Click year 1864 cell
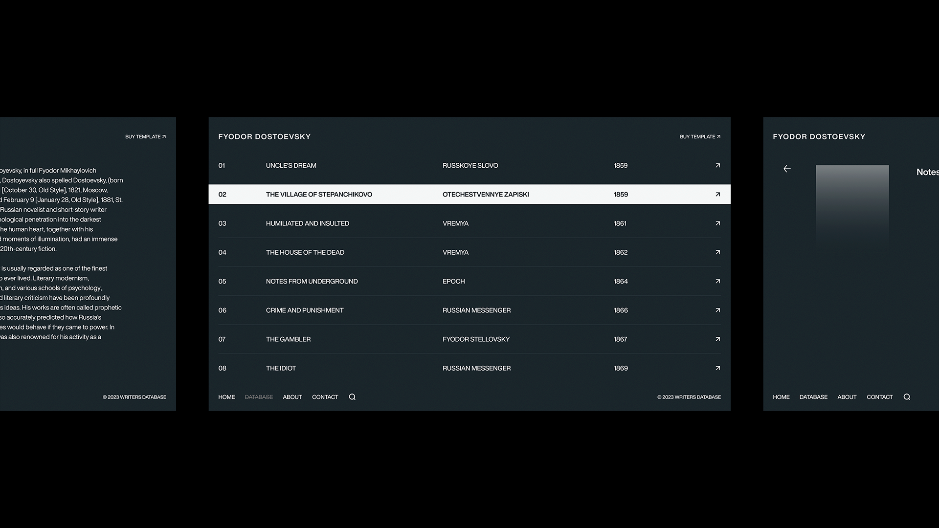The width and height of the screenshot is (939, 528). [x=621, y=281]
